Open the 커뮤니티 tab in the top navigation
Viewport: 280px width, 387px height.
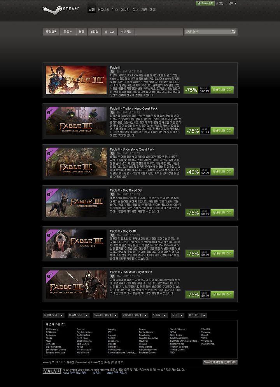tap(103, 10)
